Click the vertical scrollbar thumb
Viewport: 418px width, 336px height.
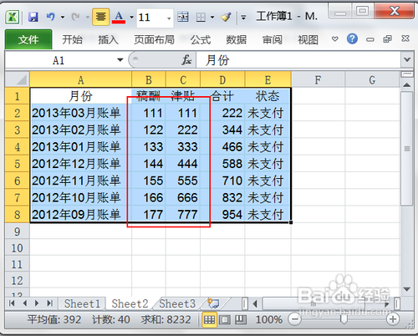point(407,149)
